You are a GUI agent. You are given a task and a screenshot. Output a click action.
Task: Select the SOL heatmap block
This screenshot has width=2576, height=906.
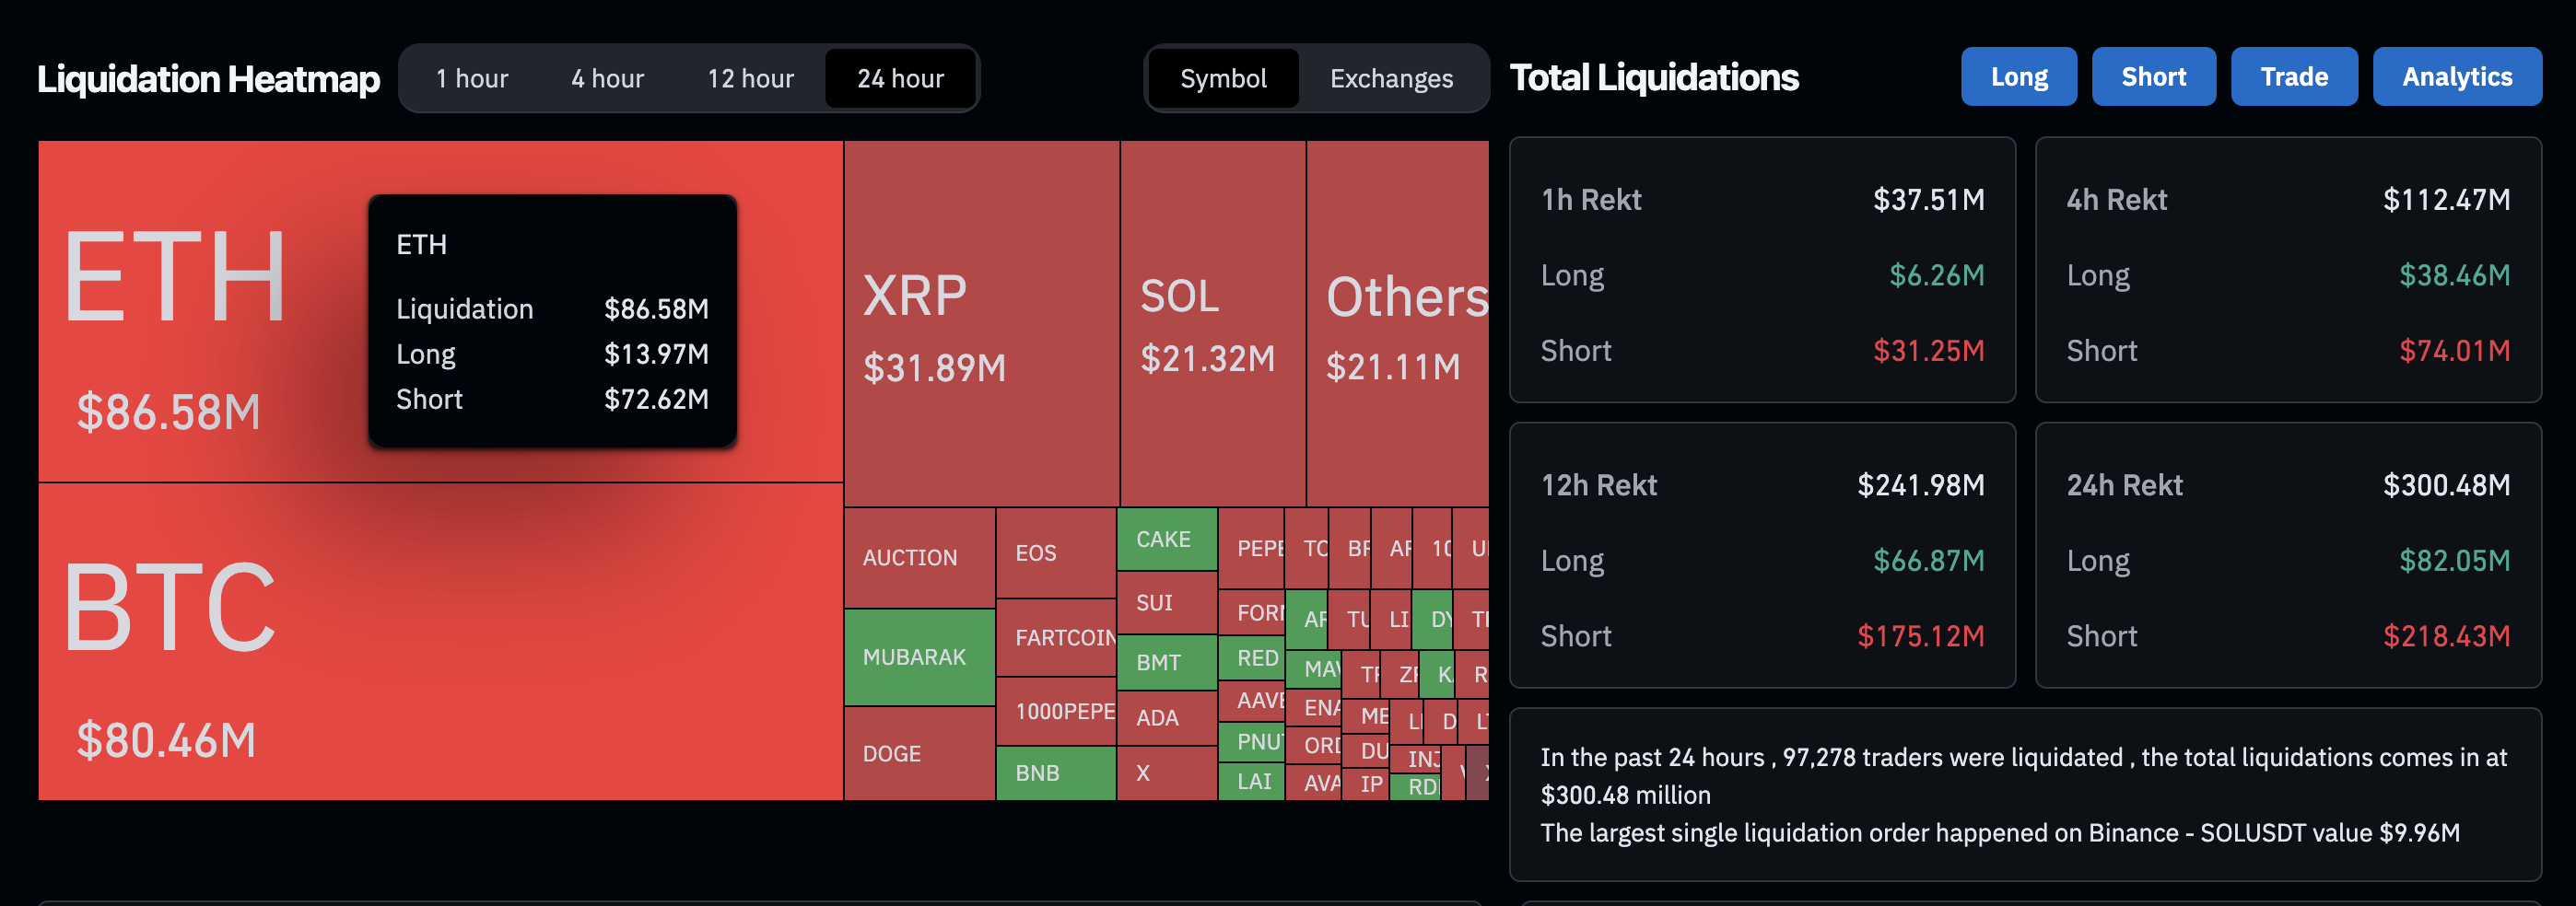coord(1212,324)
